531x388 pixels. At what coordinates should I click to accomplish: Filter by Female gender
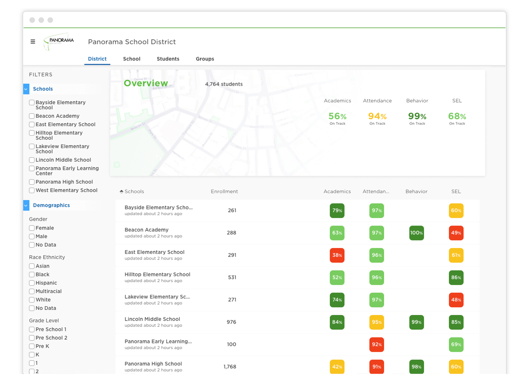click(32, 228)
